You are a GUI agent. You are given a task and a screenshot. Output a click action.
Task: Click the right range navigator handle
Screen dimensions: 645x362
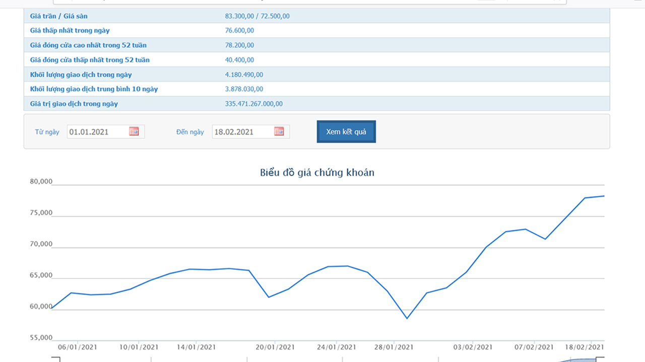[x=600, y=359]
